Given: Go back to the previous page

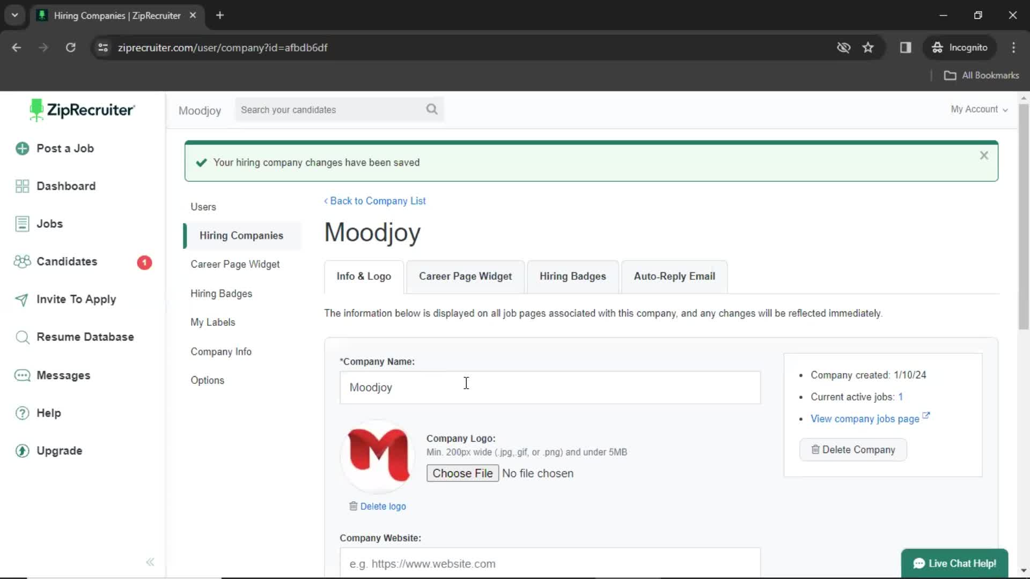Looking at the screenshot, I should 17,48.
